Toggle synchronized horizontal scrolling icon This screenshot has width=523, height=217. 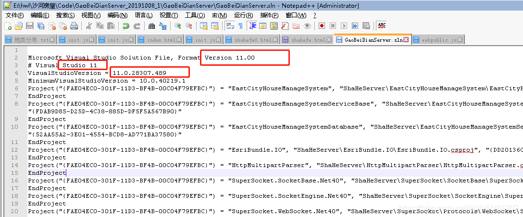(214, 26)
